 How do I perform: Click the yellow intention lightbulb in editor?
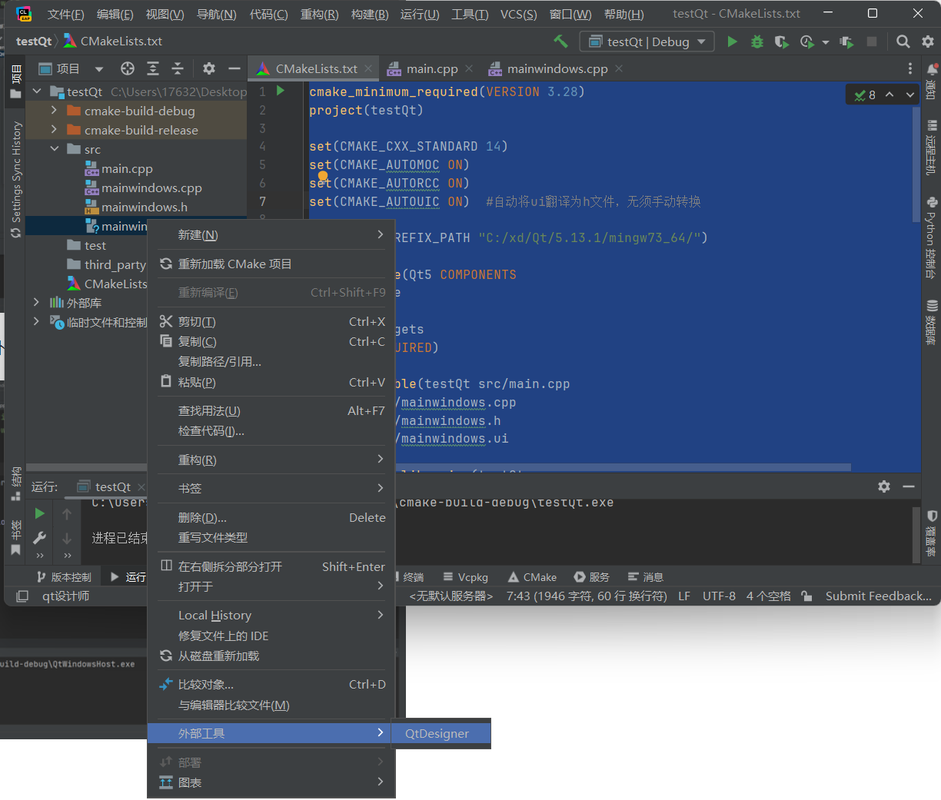click(x=323, y=177)
